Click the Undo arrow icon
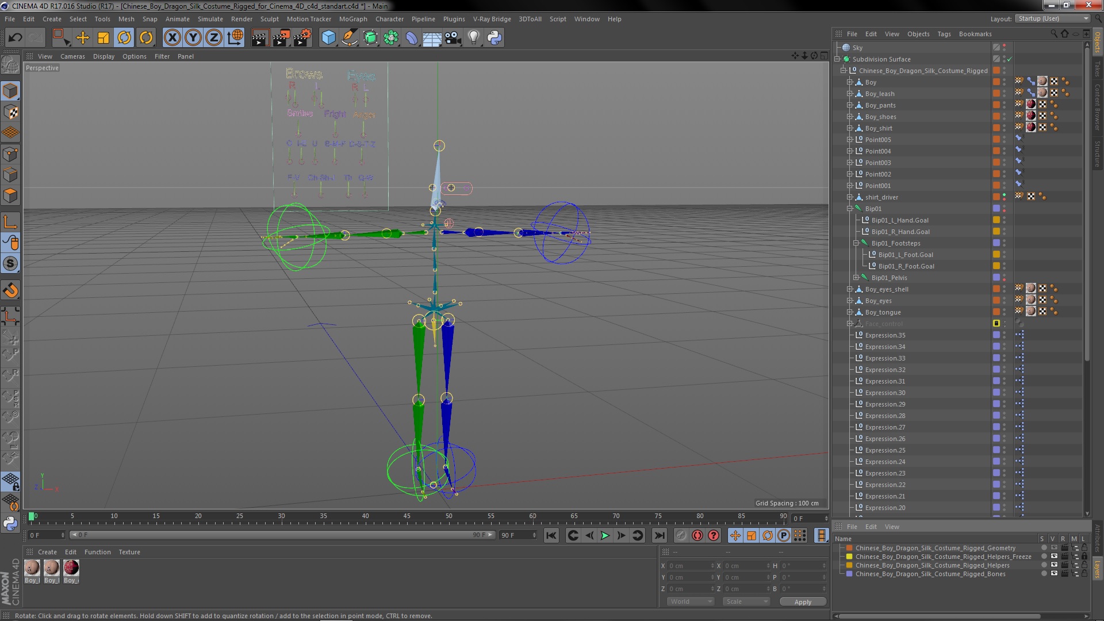The height and width of the screenshot is (621, 1104). (x=15, y=38)
